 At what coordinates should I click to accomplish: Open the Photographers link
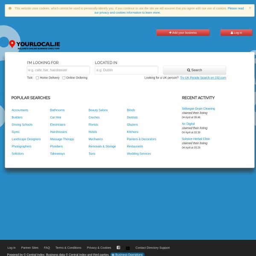tap(21, 146)
